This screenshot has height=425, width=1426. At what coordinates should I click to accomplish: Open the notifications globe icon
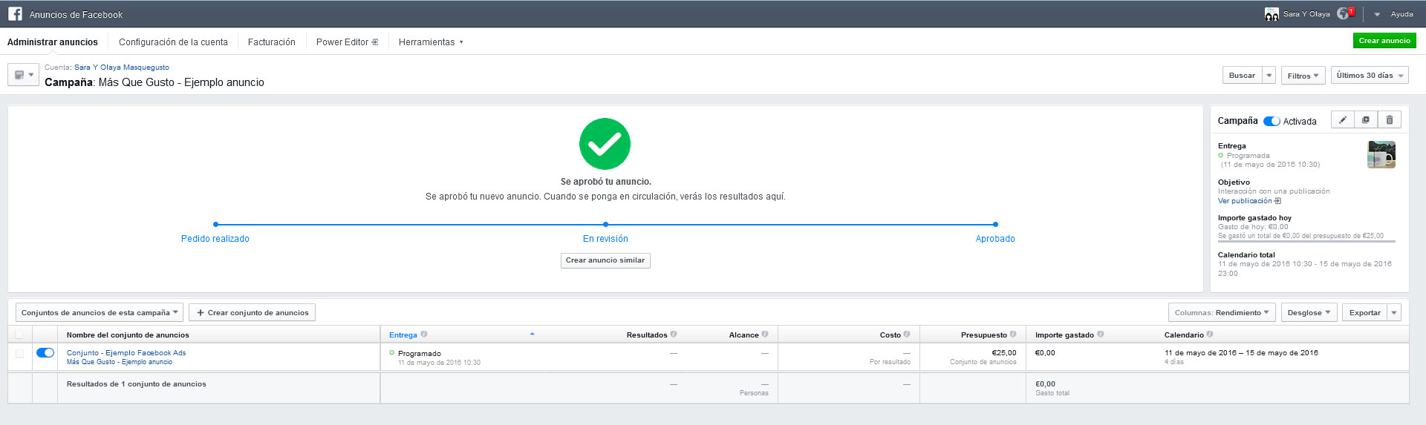pos(1343,14)
